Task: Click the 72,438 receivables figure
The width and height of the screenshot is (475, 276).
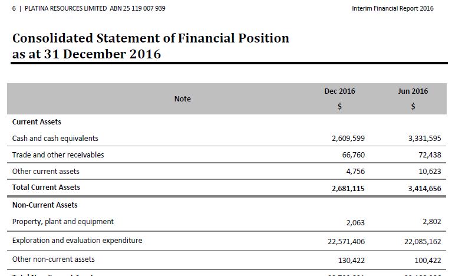Action: [430, 155]
